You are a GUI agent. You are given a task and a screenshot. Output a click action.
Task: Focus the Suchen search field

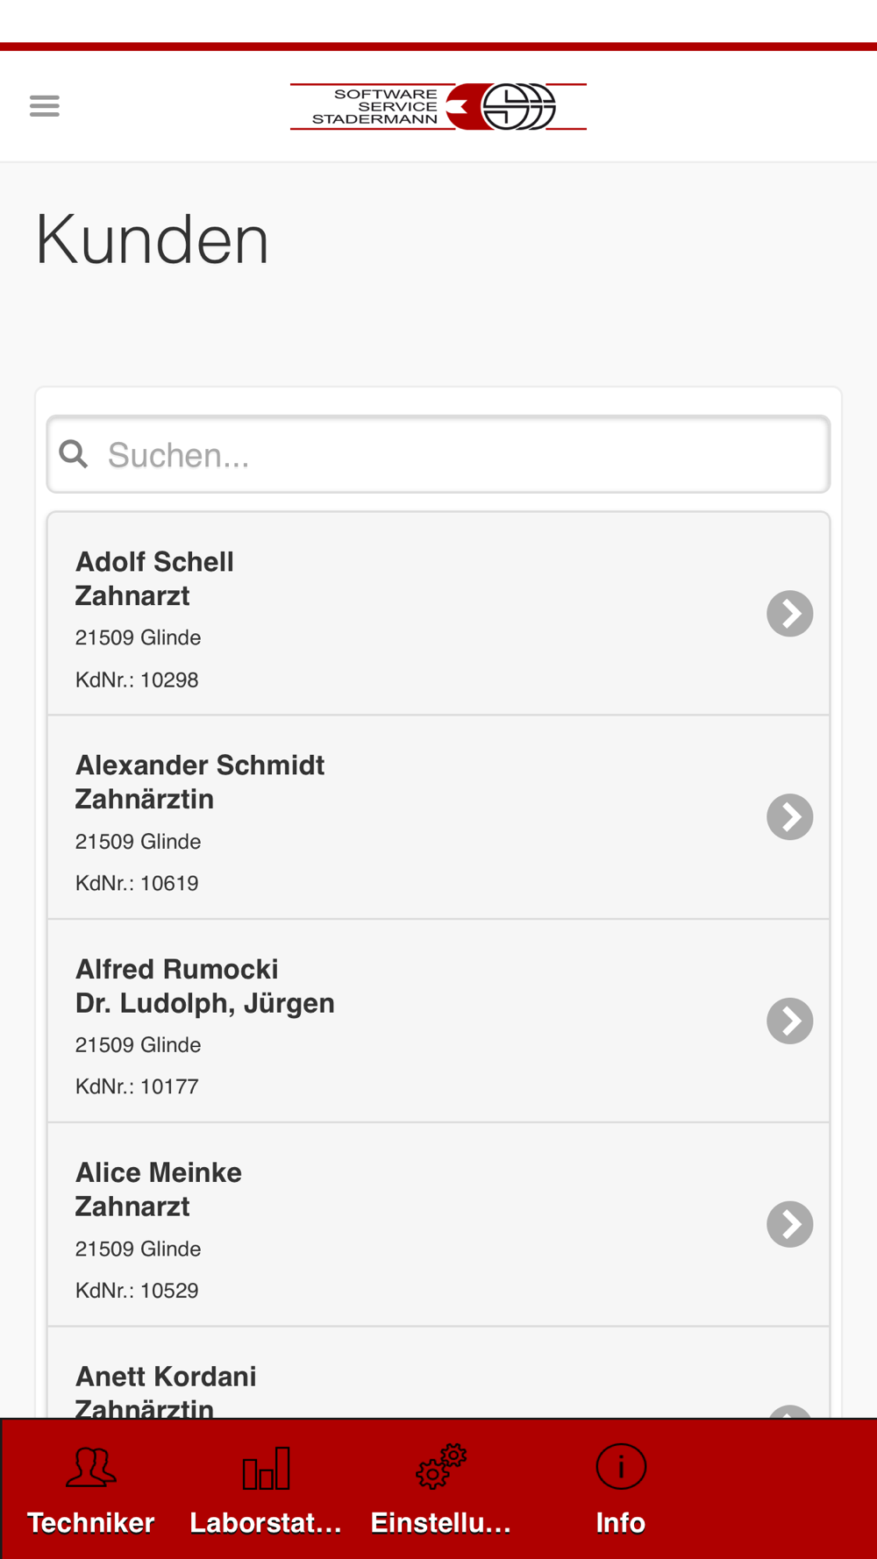tap(438, 454)
